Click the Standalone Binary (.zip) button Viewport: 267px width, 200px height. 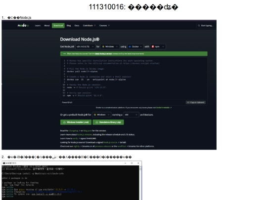pos(108,122)
